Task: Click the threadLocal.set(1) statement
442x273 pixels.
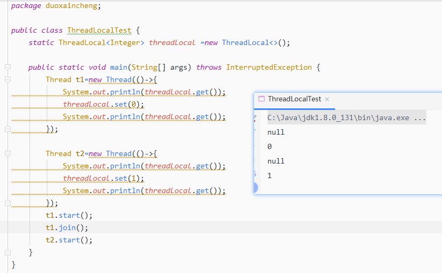Action: coord(104,179)
